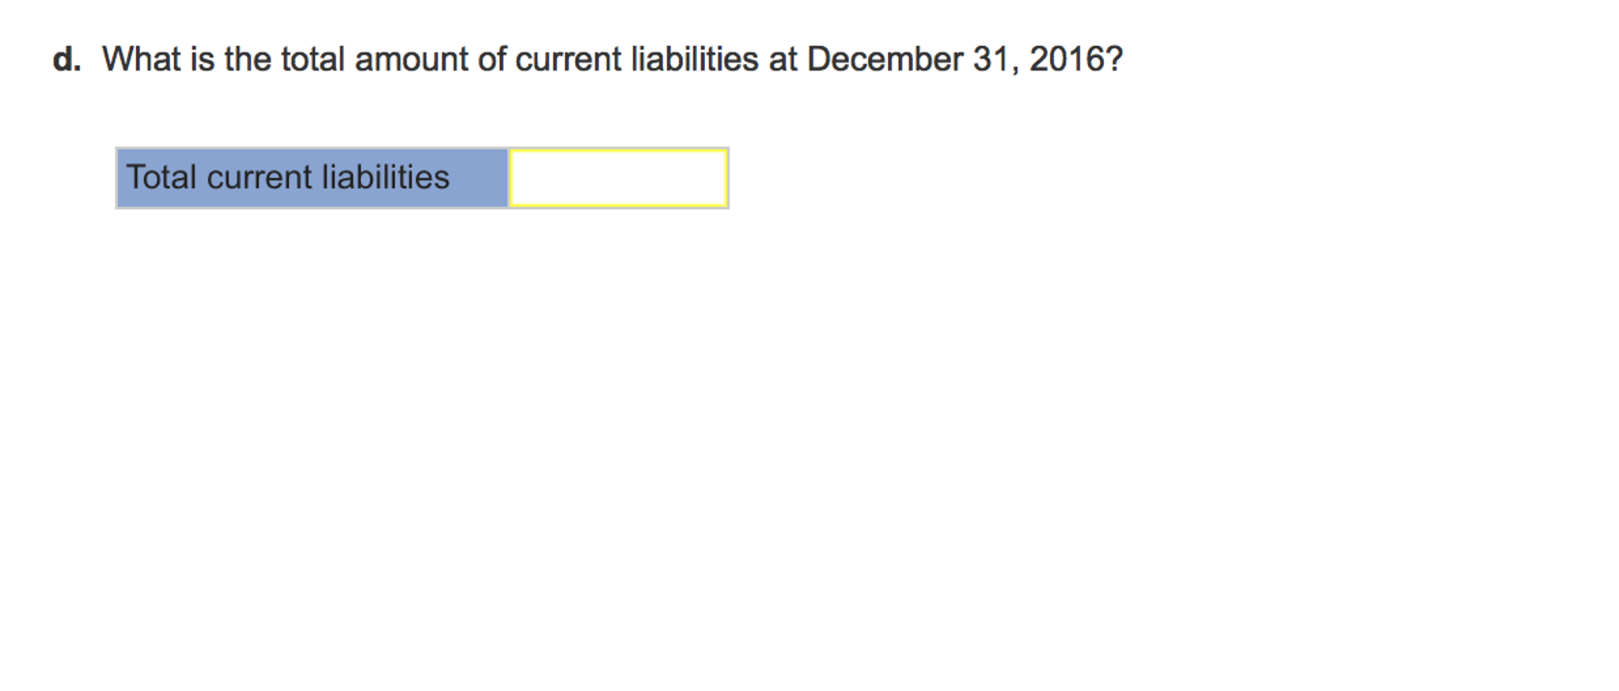Click the Total current liabilities input field
1619x691 pixels.
617,177
